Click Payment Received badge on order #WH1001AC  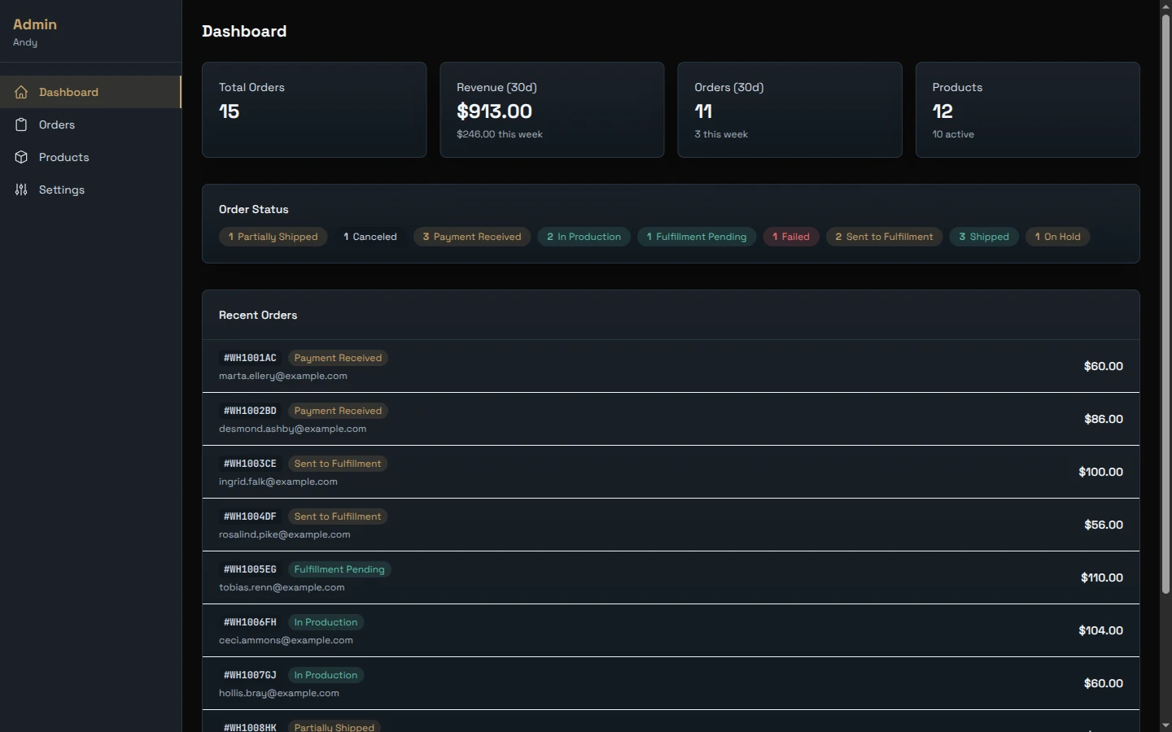click(x=338, y=358)
